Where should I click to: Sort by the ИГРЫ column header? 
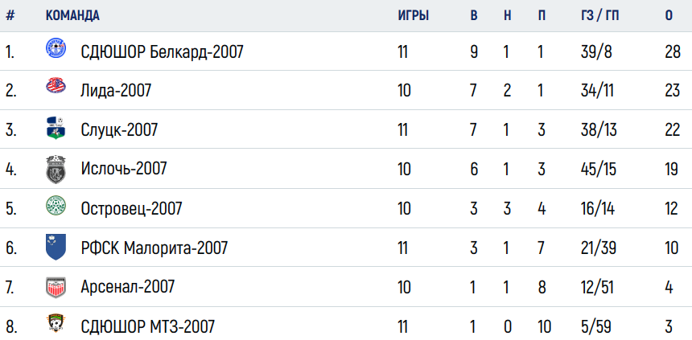point(414,15)
